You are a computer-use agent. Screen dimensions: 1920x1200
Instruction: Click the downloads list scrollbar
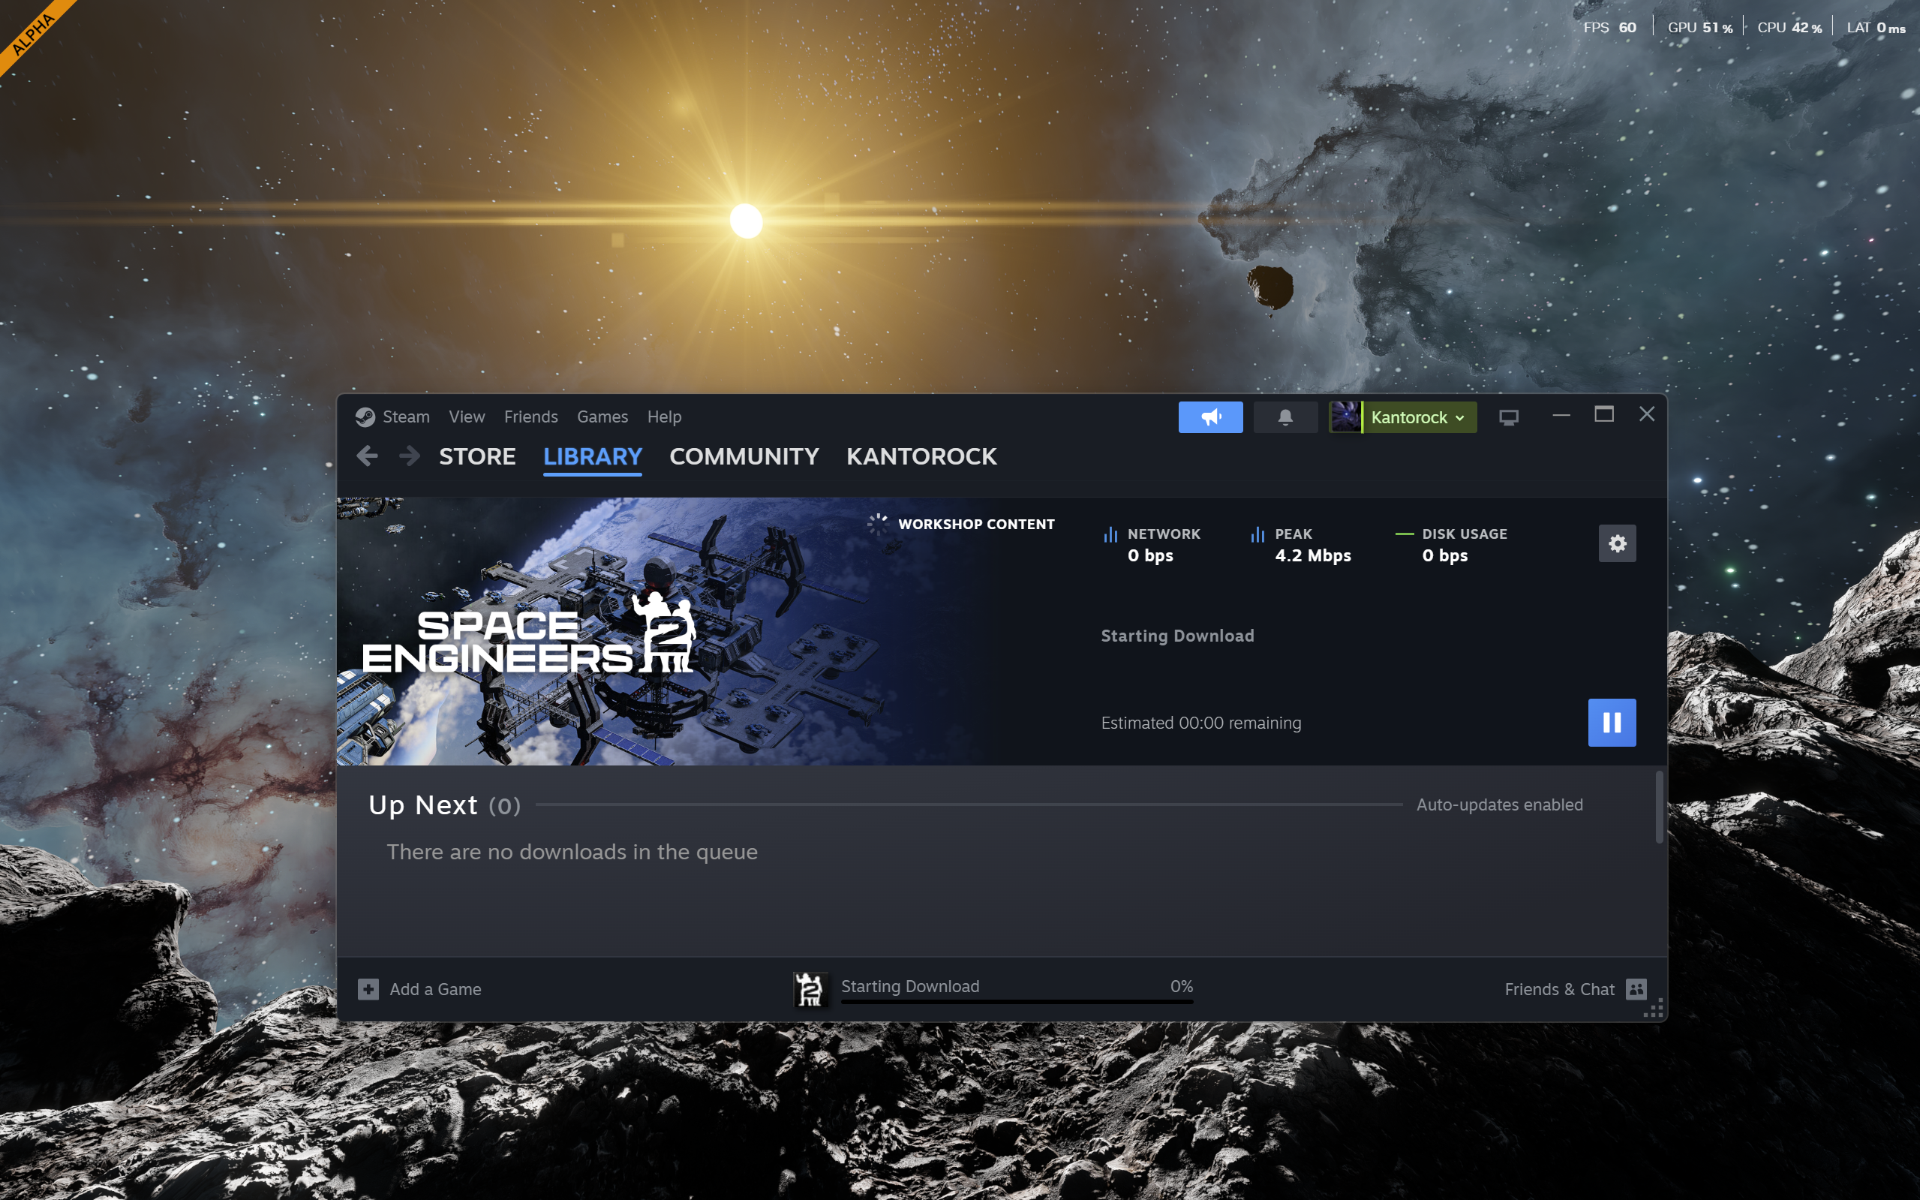tap(1658, 806)
